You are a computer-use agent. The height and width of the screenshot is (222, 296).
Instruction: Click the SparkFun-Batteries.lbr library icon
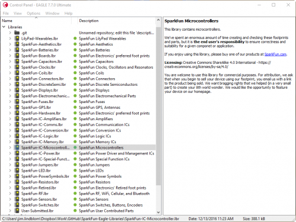click(17, 50)
